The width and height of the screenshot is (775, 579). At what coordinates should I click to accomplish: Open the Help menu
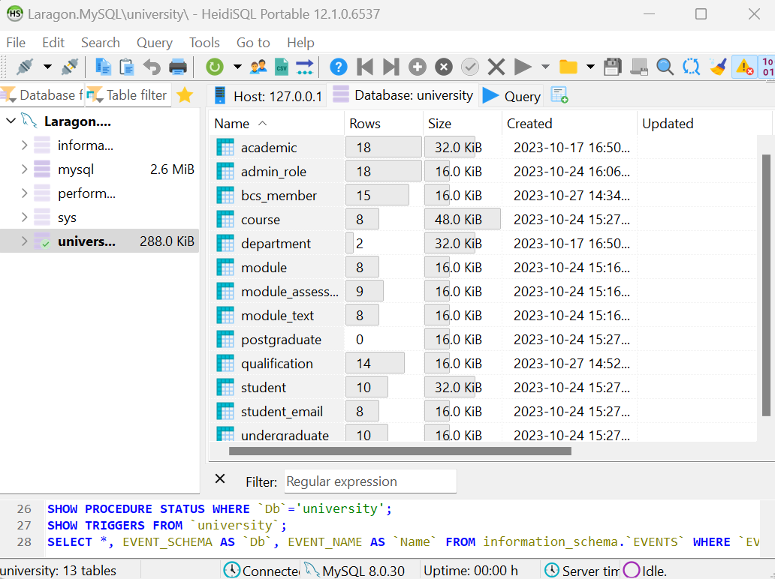coord(300,43)
